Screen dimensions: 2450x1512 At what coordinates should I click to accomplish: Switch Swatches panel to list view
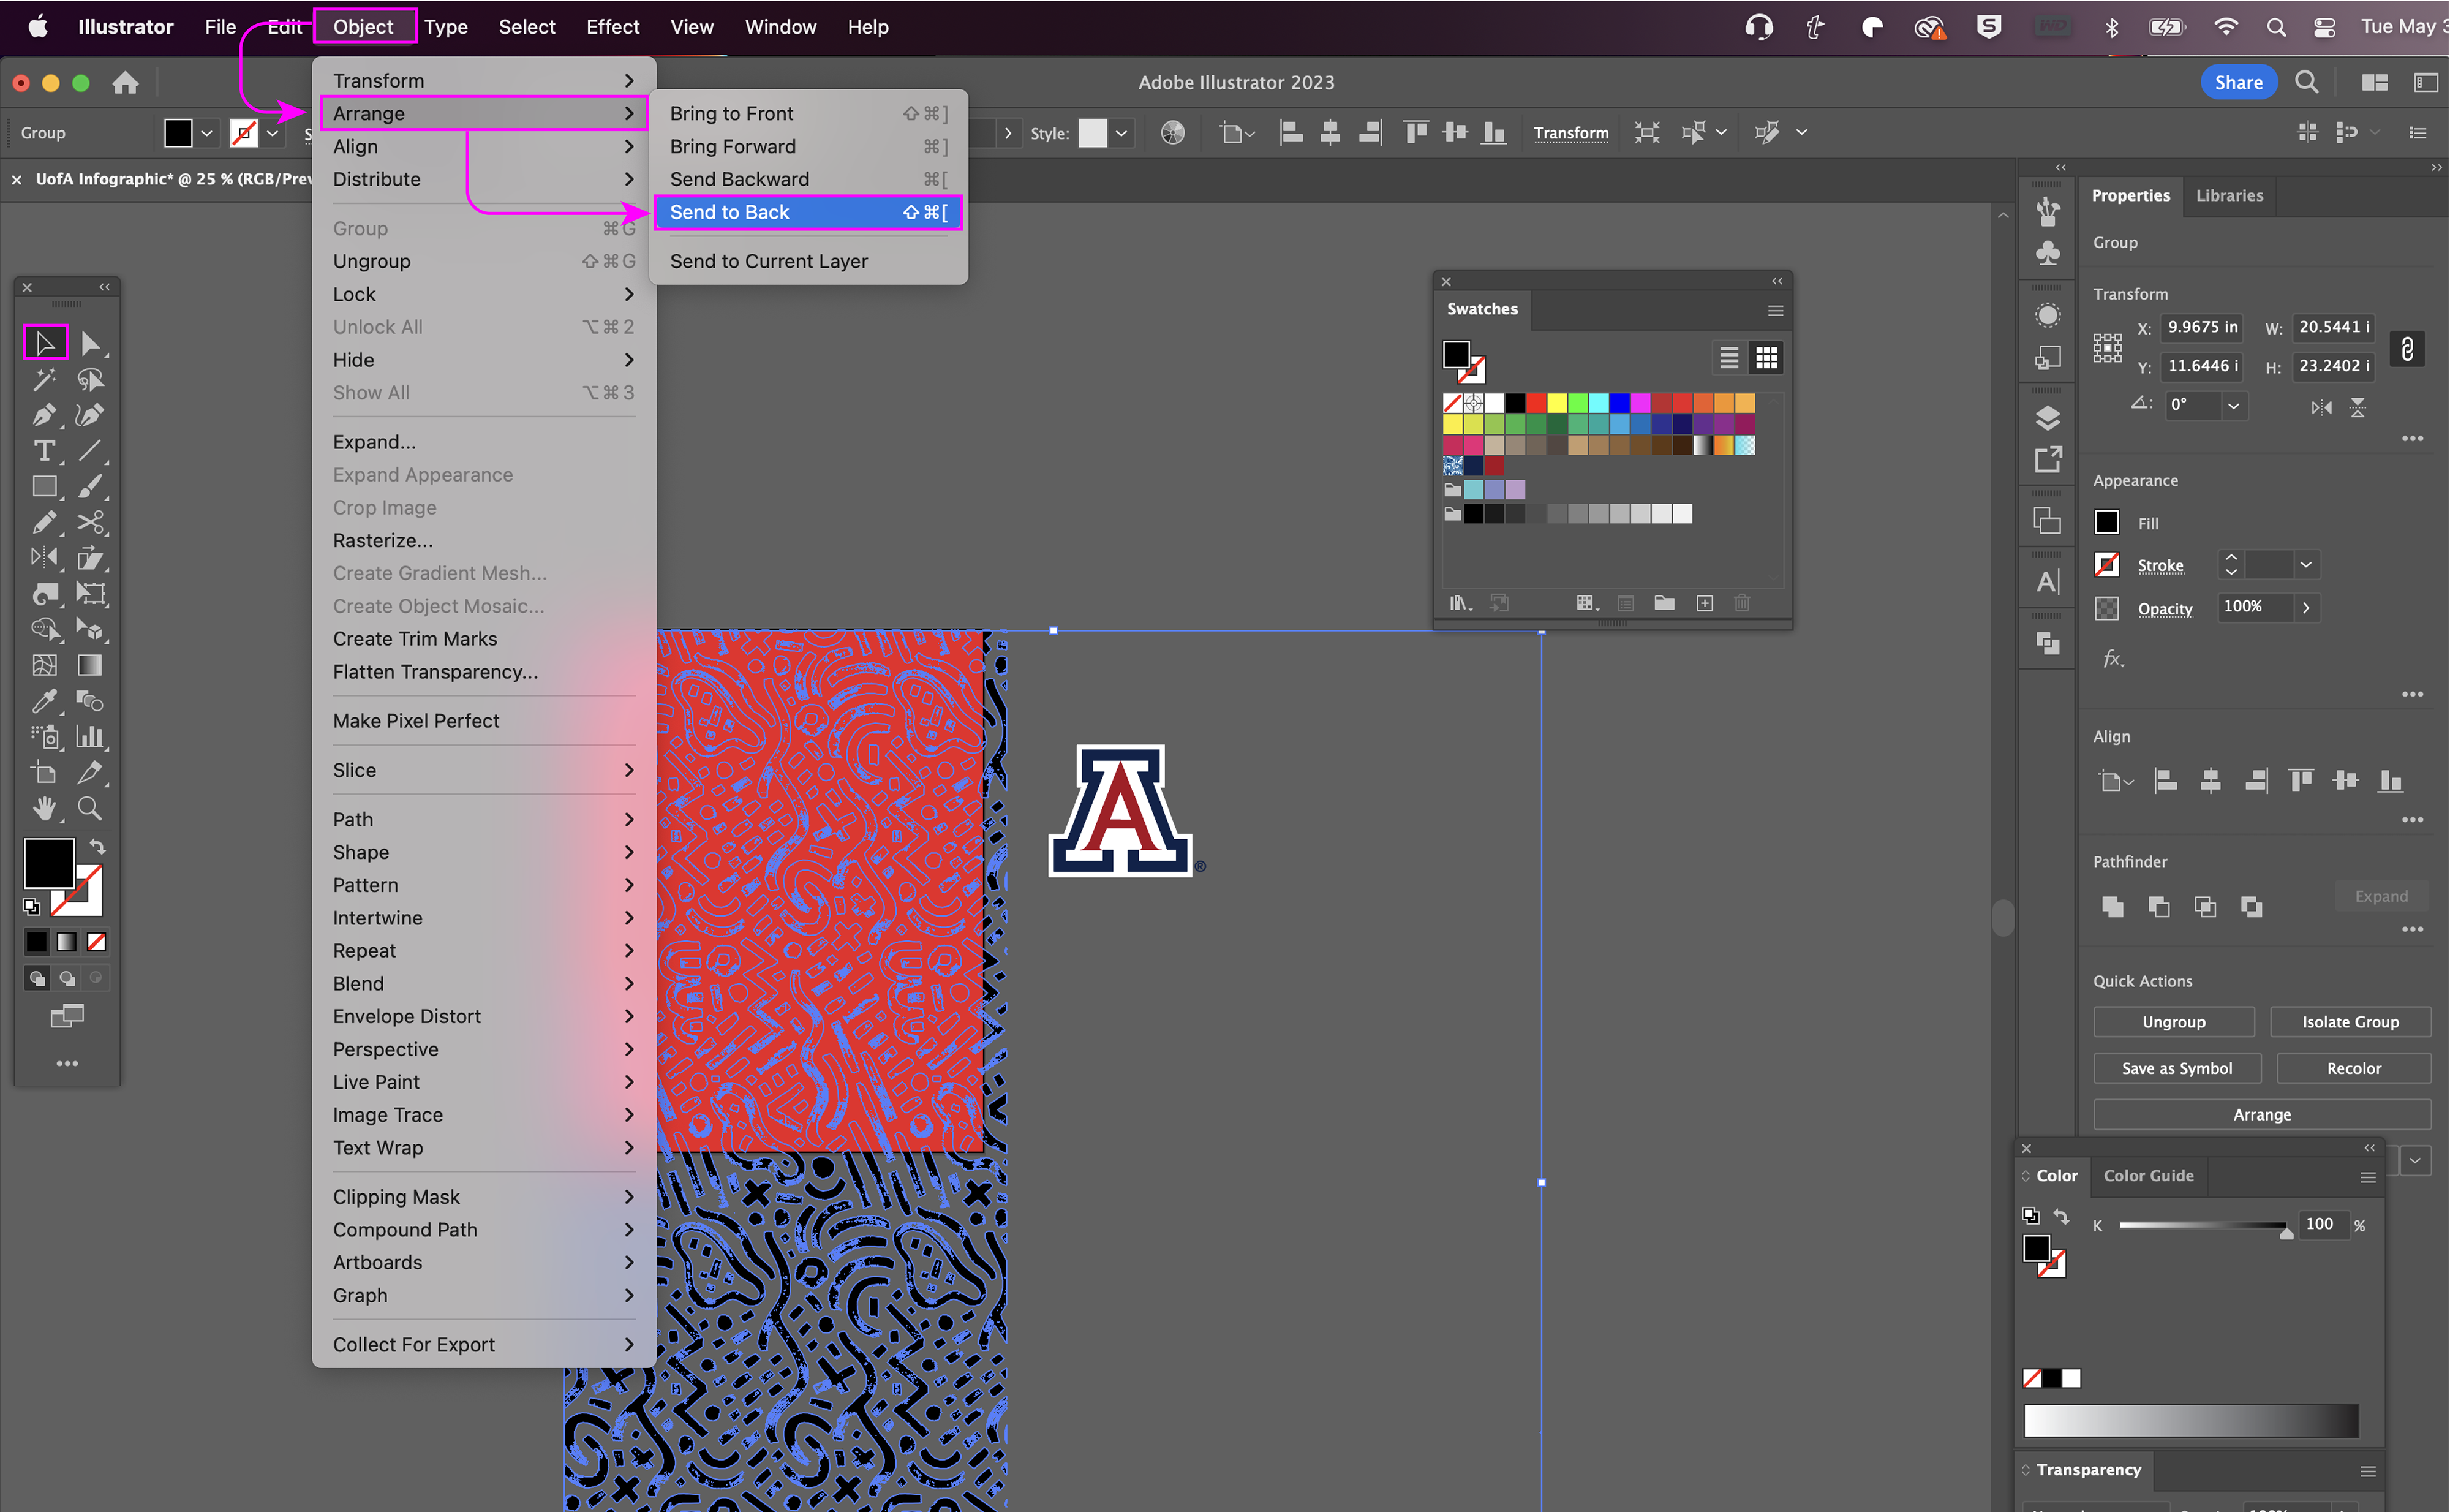tap(1728, 358)
